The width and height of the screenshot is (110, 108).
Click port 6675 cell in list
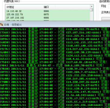pyautogui.click(x=46, y=15)
